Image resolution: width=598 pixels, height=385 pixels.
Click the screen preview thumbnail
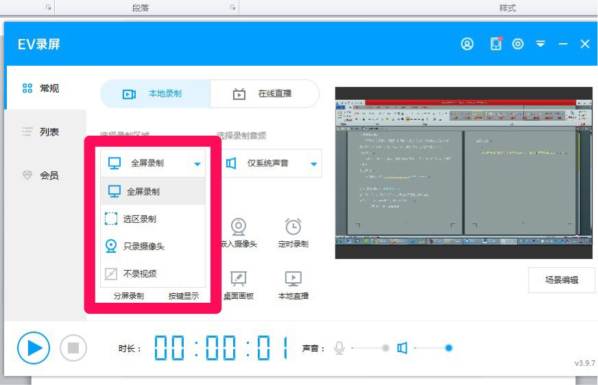464,173
